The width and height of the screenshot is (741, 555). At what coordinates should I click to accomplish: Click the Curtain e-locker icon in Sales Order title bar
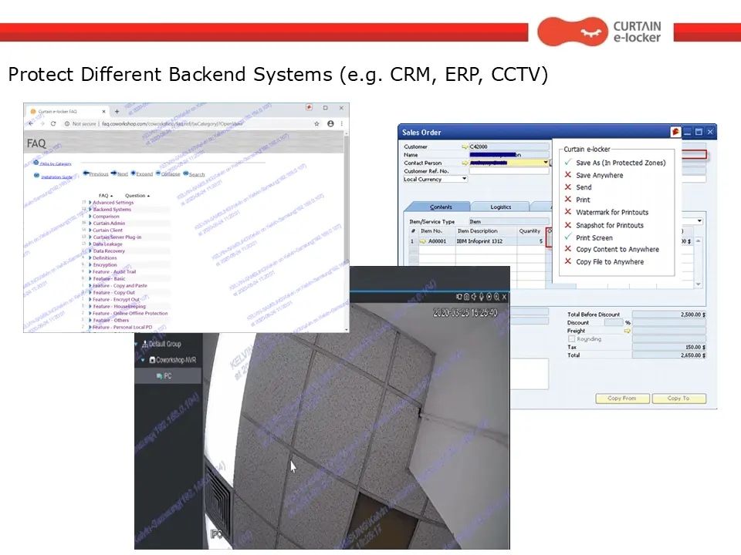675,132
